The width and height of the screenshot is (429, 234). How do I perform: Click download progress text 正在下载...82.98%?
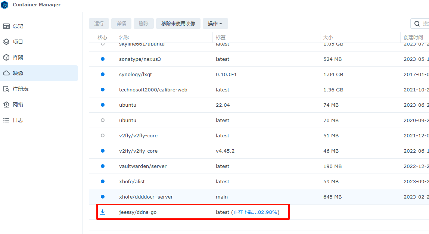[x=255, y=212]
